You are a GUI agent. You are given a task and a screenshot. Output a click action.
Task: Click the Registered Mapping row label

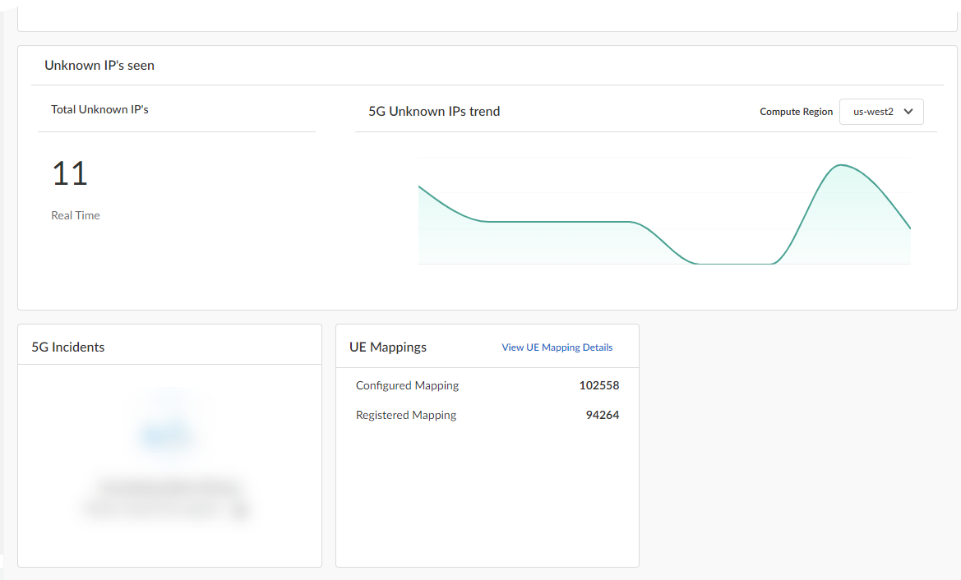point(405,416)
